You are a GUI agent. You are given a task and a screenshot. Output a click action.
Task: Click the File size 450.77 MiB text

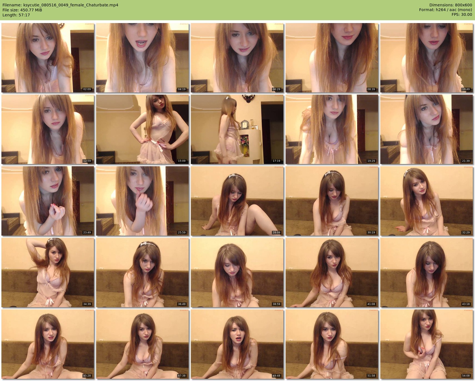coord(22,10)
